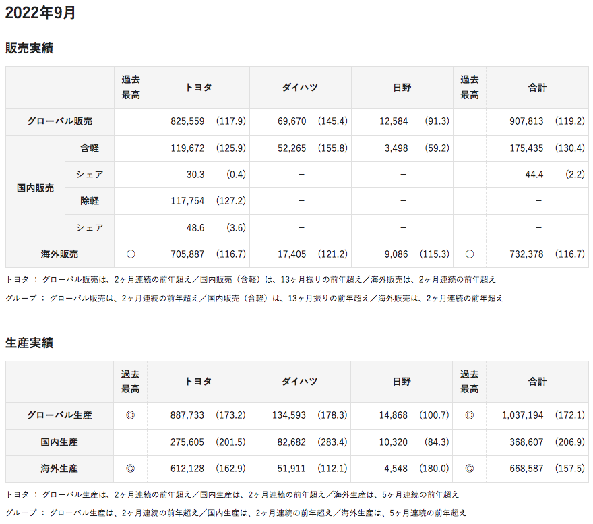Select the value 117,754
The width and height of the screenshot is (593, 524).
pos(187,201)
